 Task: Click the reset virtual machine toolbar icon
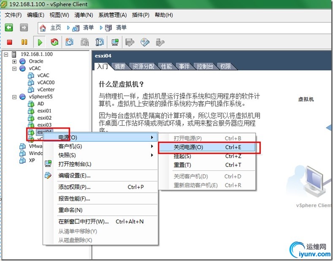[54, 42]
